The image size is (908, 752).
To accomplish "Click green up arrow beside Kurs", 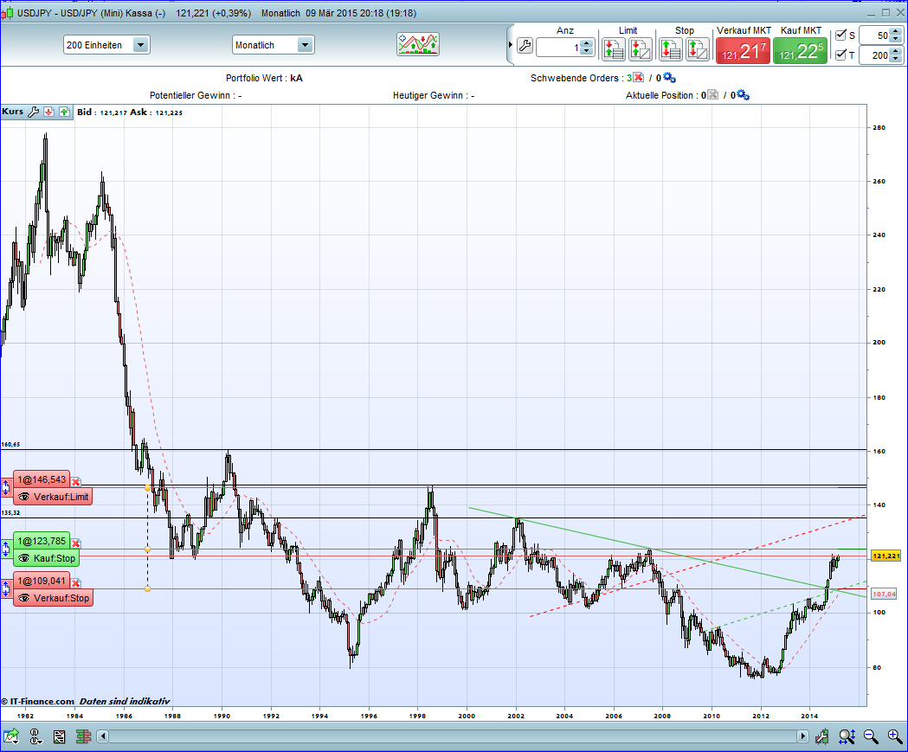I will [x=64, y=112].
